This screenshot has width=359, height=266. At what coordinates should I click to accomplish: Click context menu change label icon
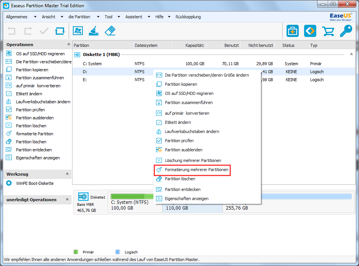159,122
